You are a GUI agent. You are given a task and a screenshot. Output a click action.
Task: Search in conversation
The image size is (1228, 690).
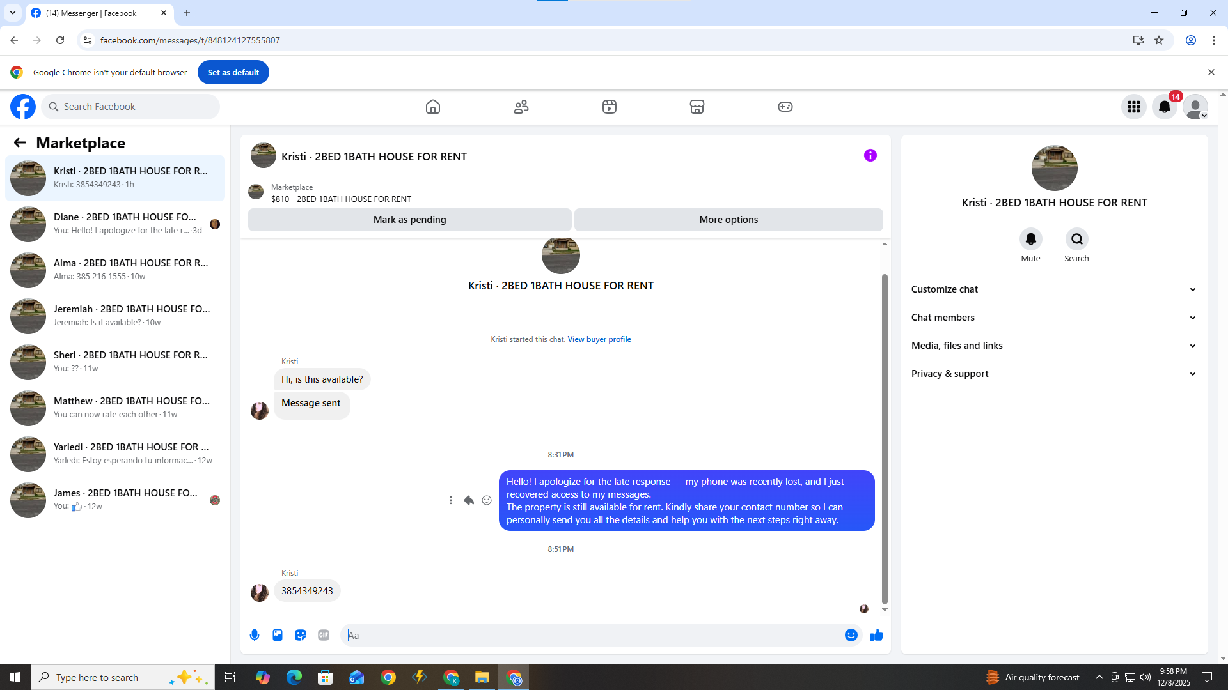click(1077, 239)
